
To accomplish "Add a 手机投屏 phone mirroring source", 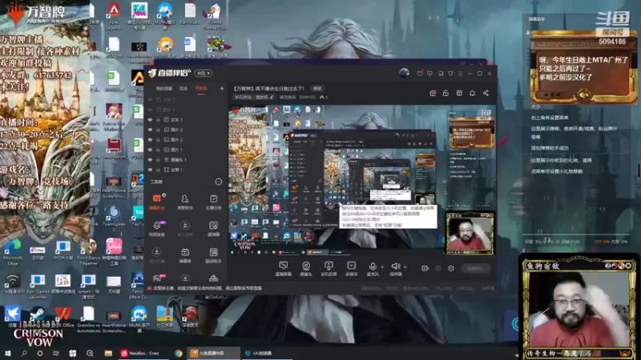I will 329,269.
